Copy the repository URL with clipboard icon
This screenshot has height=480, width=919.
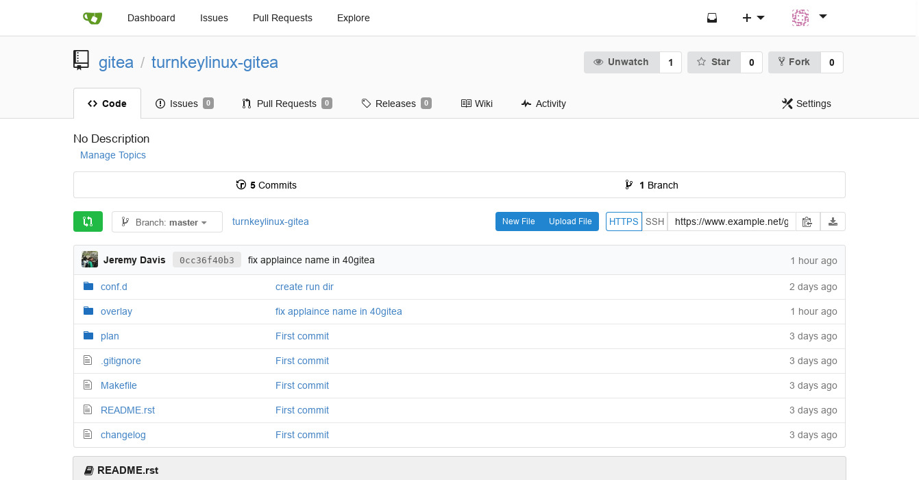click(807, 221)
